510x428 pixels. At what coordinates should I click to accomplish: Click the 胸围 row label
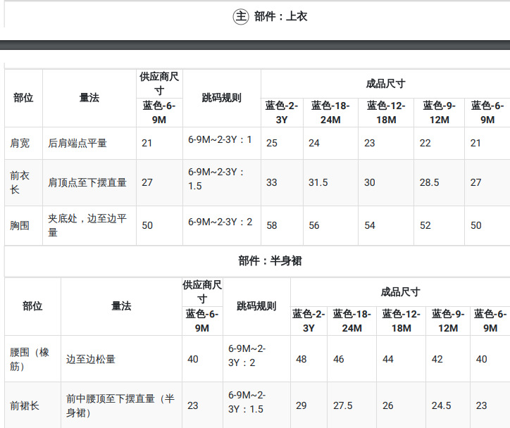(20, 225)
